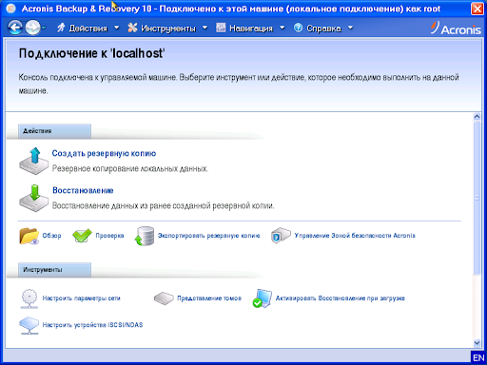Click the recovery description text below Восстановление
This screenshot has width=487, height=365.
point(163,206)
